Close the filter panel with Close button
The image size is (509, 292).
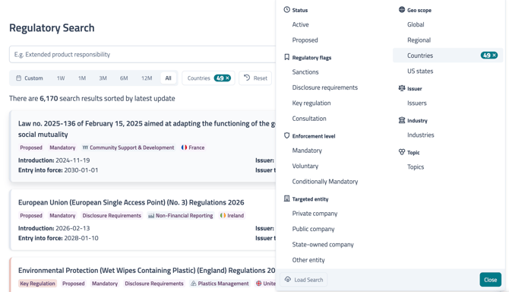coord(490,280)
